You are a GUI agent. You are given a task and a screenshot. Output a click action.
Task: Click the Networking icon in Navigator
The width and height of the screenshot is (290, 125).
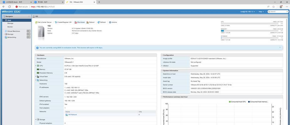(6, 37)
